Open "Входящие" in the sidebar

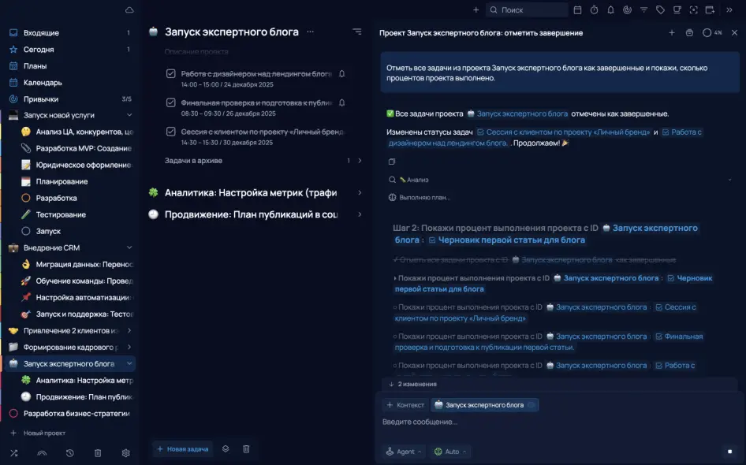pyautogui.click(x=41, y=33)
